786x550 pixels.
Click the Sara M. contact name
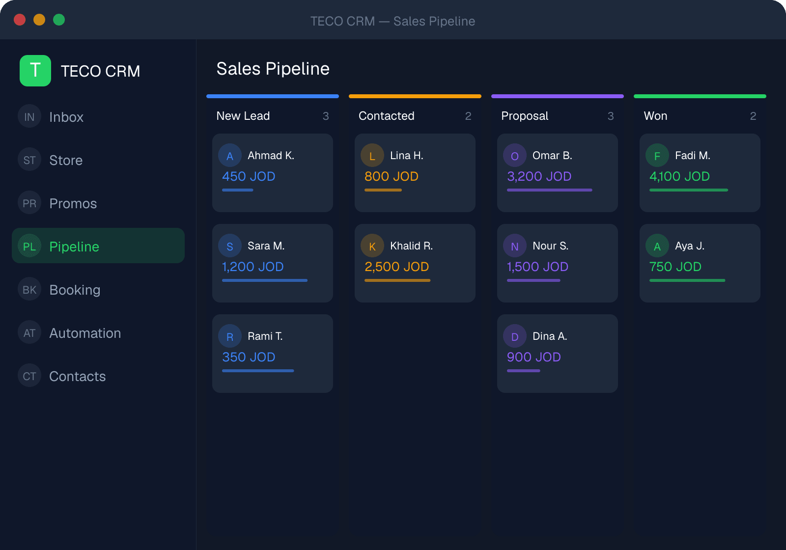pos(266,246)
